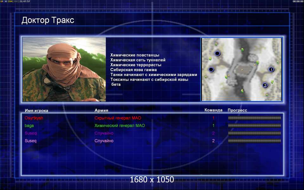The image size is (304, 190).
Task: Click team number 1 in baga row
Action: point(213,126)
